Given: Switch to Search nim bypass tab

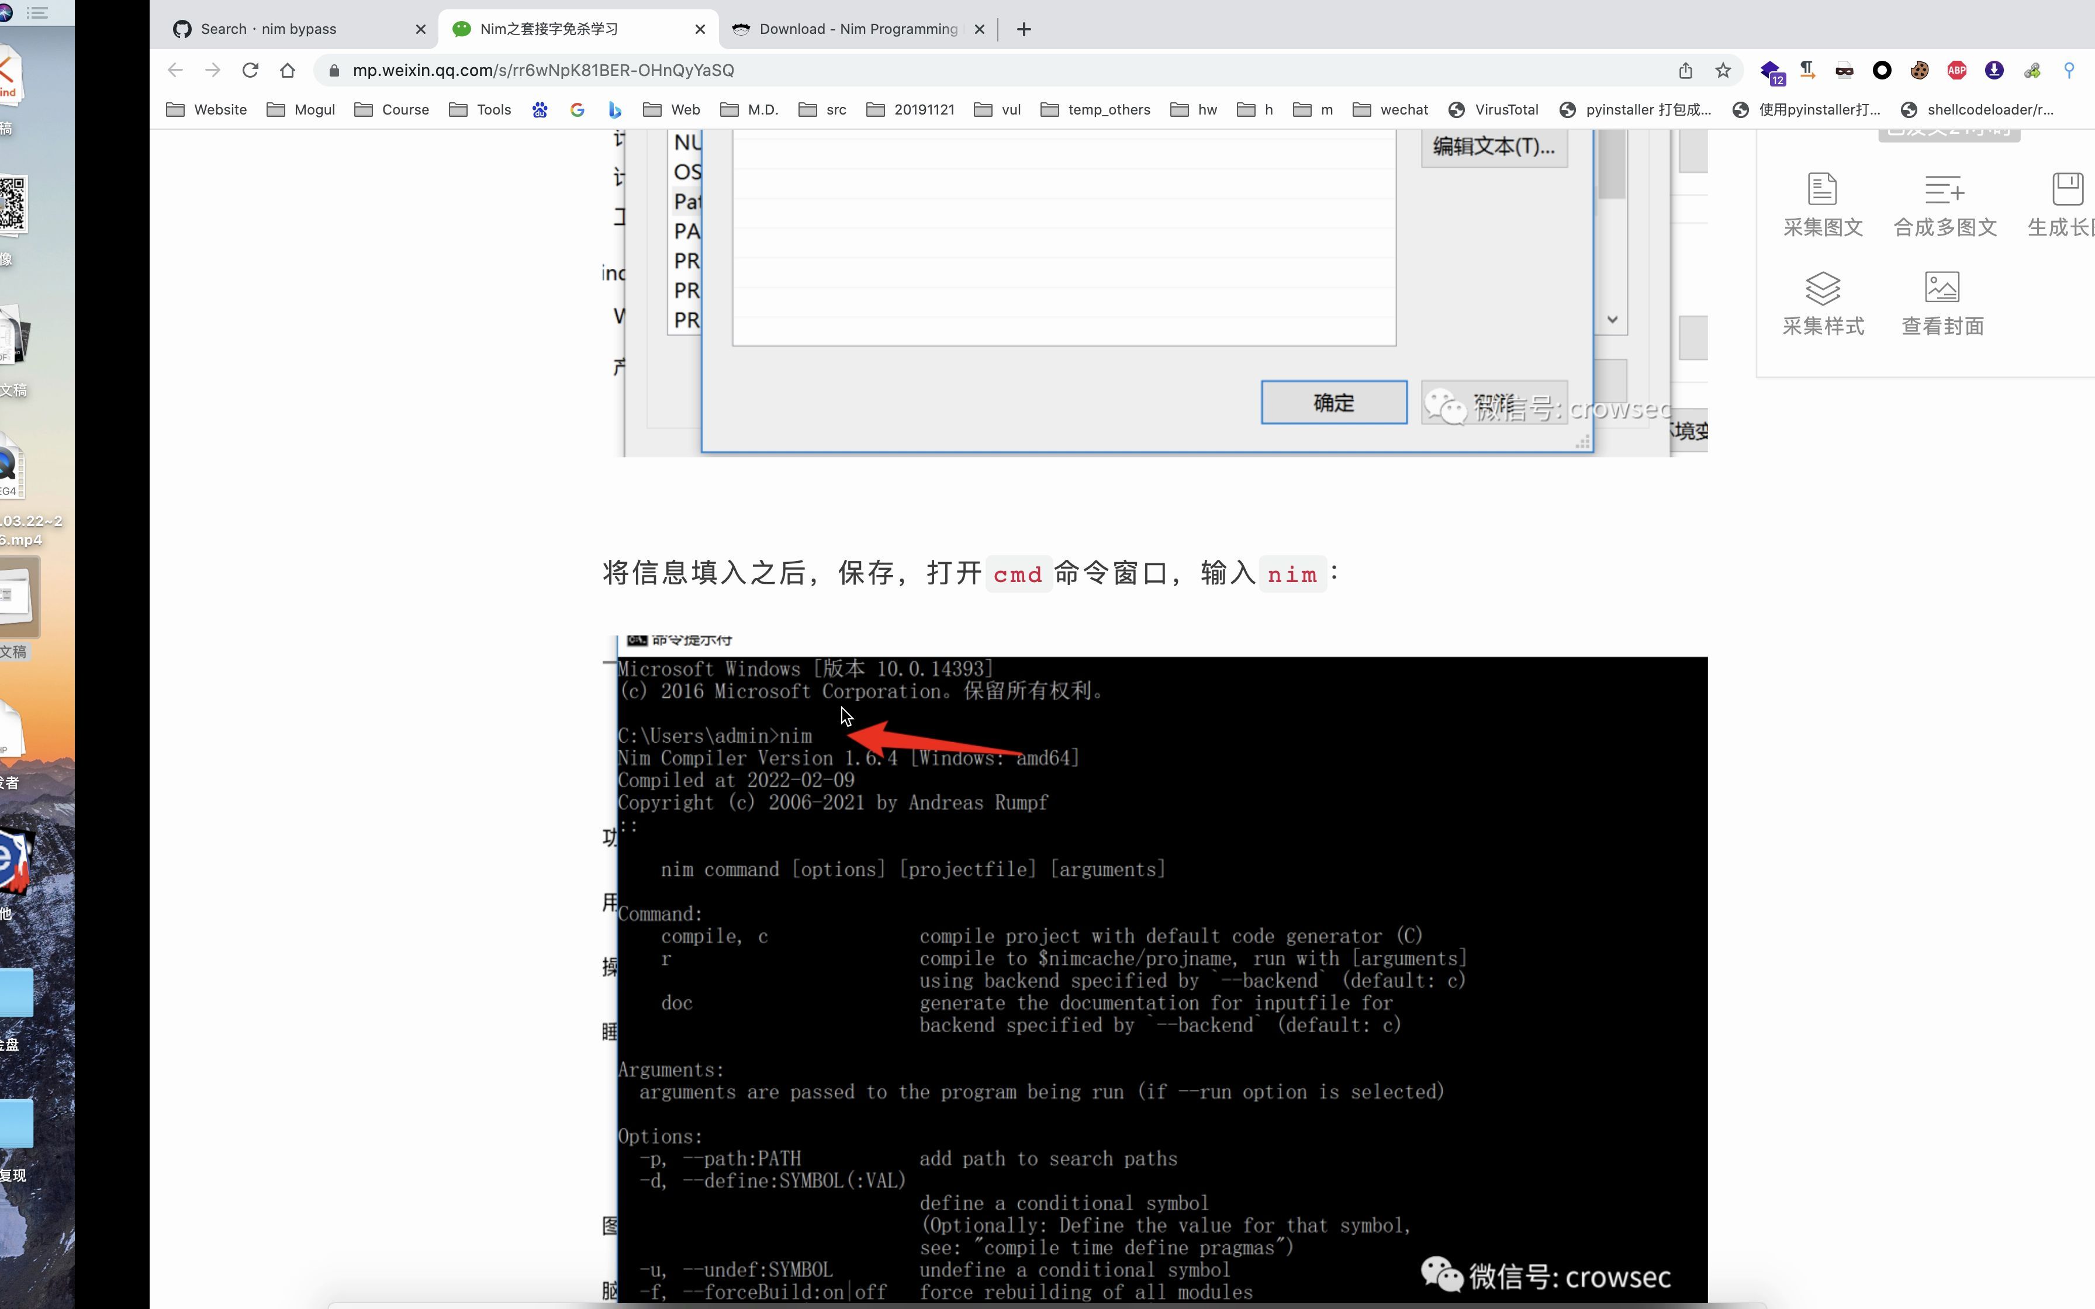Looking at the screenshot, I should point(268,29).
